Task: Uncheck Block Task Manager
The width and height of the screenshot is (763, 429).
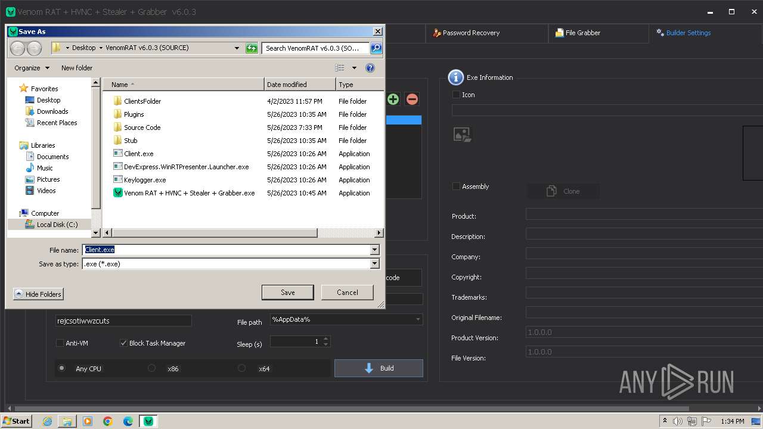Action: click(123, 343)
